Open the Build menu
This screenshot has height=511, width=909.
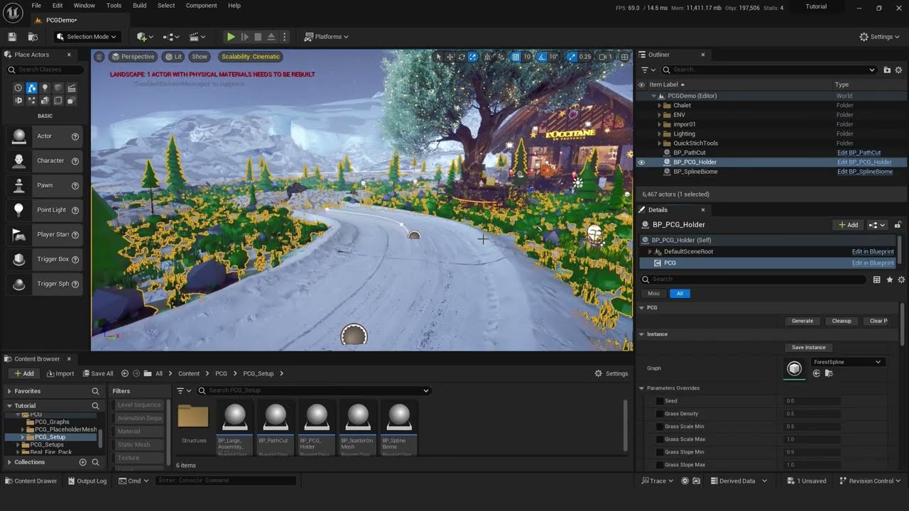tap(139, 6)
